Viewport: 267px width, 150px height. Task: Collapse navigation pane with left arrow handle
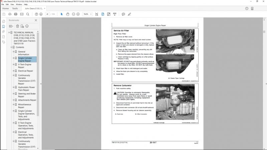[41, 84]
